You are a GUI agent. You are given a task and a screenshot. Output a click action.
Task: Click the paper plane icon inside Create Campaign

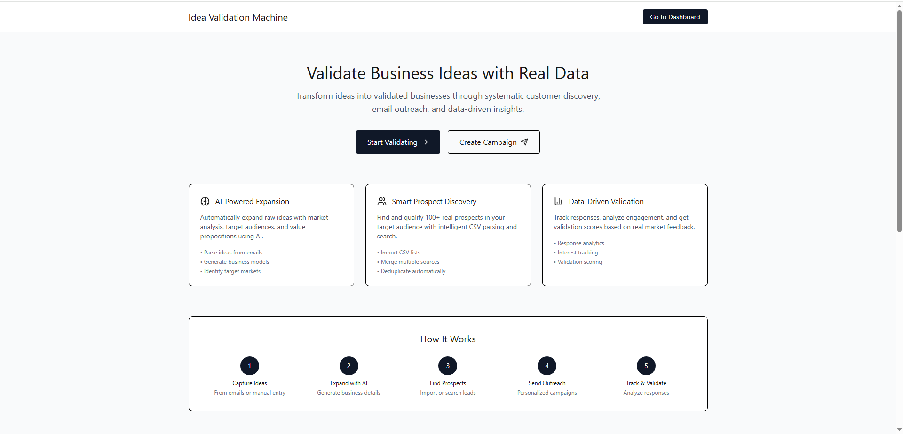pyautogui.click(x=525, y=142)
